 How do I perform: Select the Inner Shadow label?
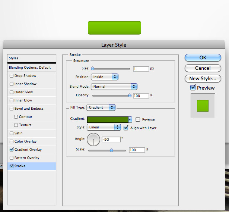[25, 84]
